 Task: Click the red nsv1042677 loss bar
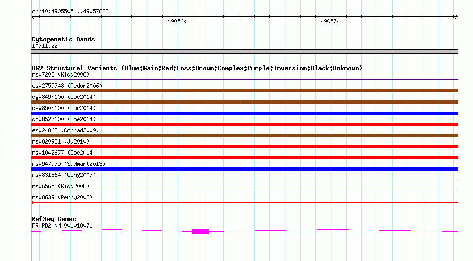point(244,158)
